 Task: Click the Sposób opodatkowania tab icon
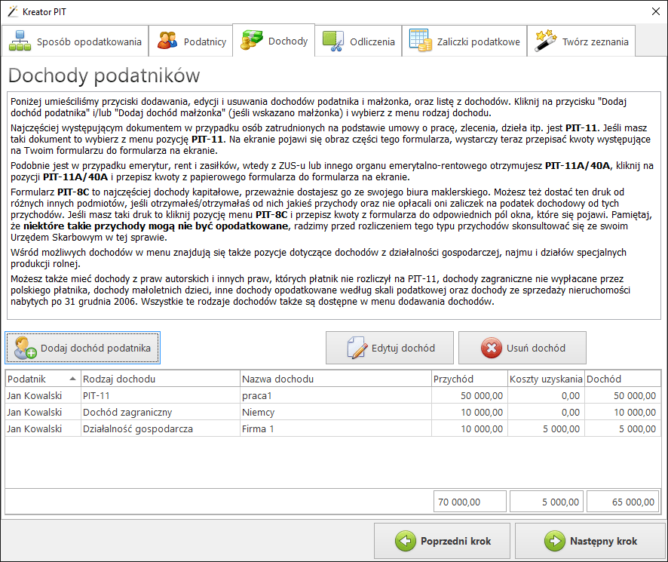click(x=20, y=41)
